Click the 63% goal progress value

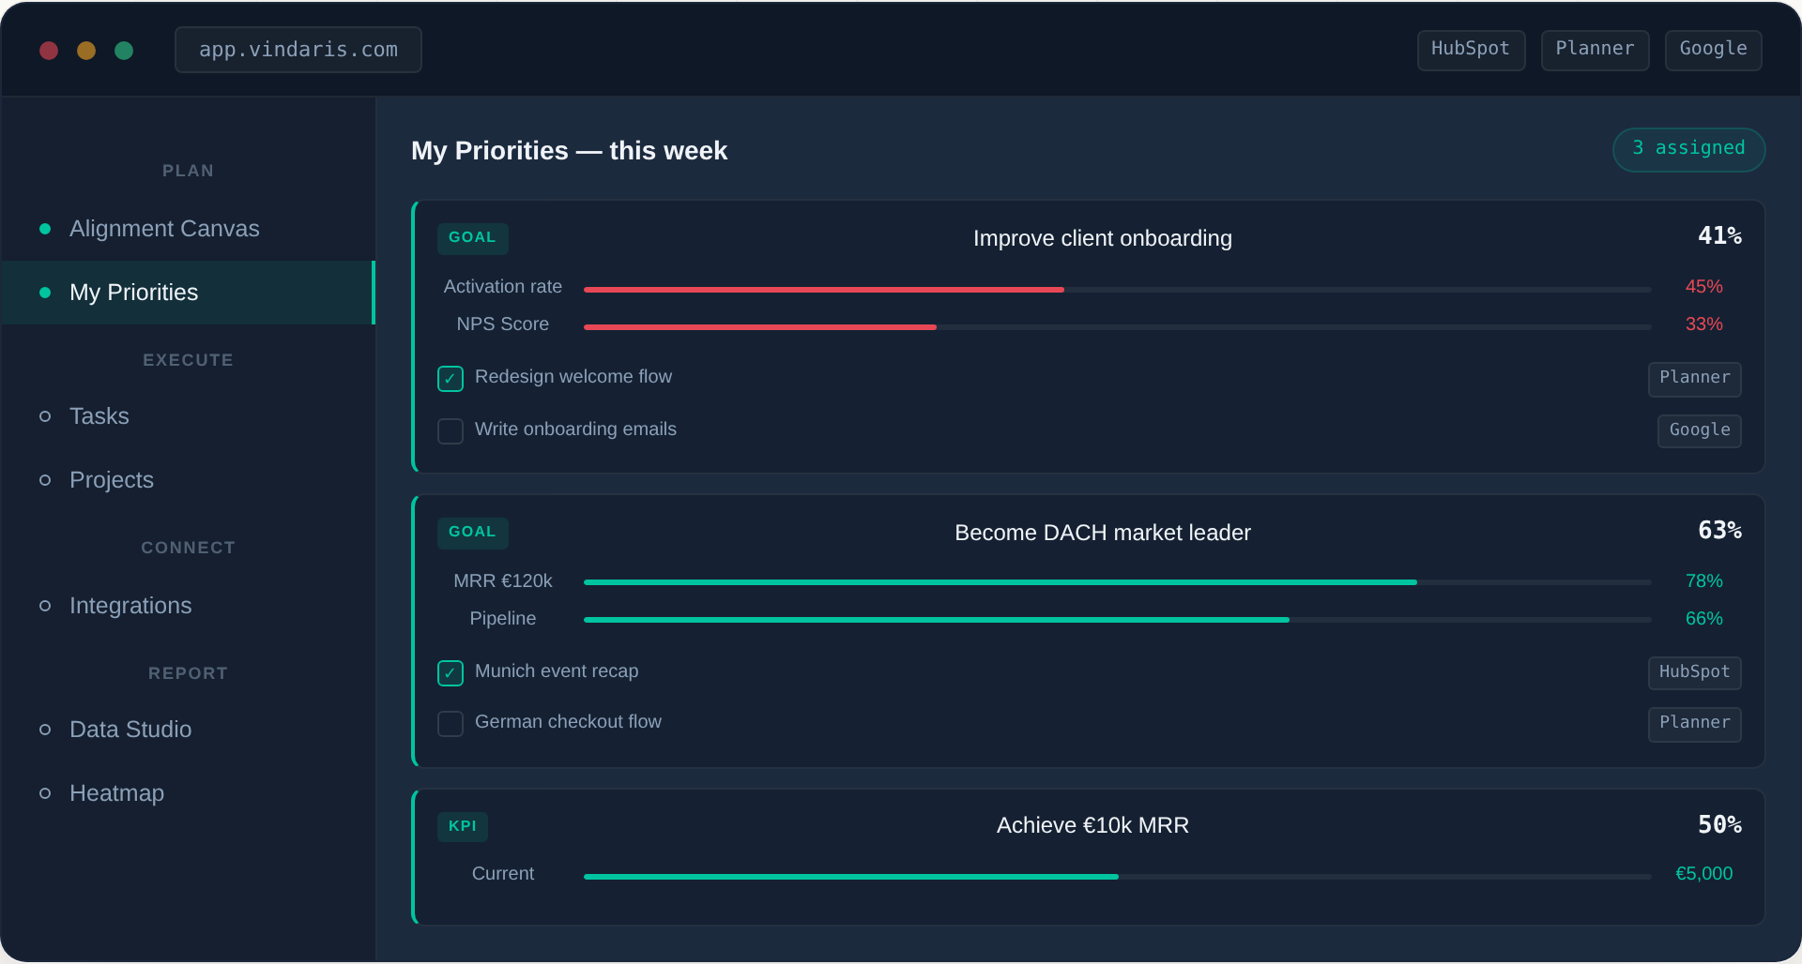1719,531
